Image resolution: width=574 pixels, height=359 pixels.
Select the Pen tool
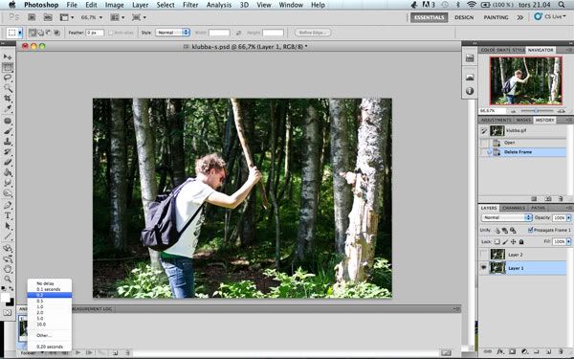8,205
